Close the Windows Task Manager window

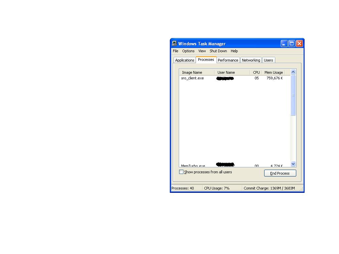(299, 44)
